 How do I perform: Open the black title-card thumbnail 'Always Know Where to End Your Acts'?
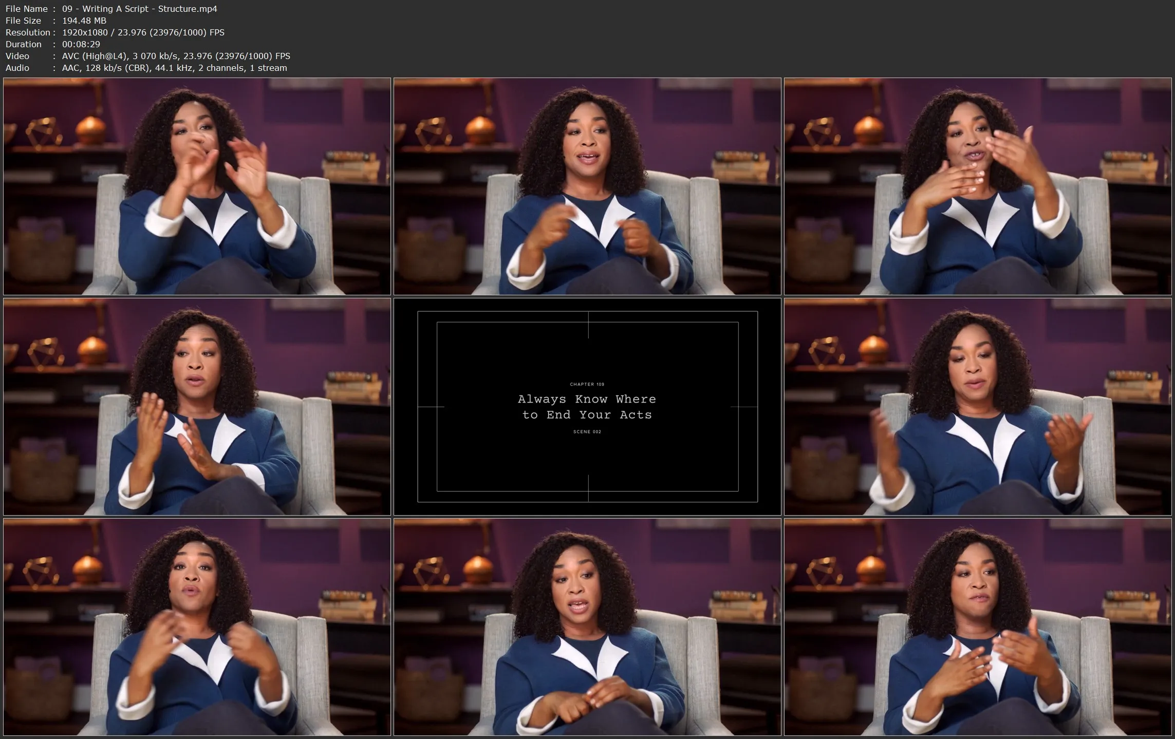pyautogui.click(x=587, y=406)
